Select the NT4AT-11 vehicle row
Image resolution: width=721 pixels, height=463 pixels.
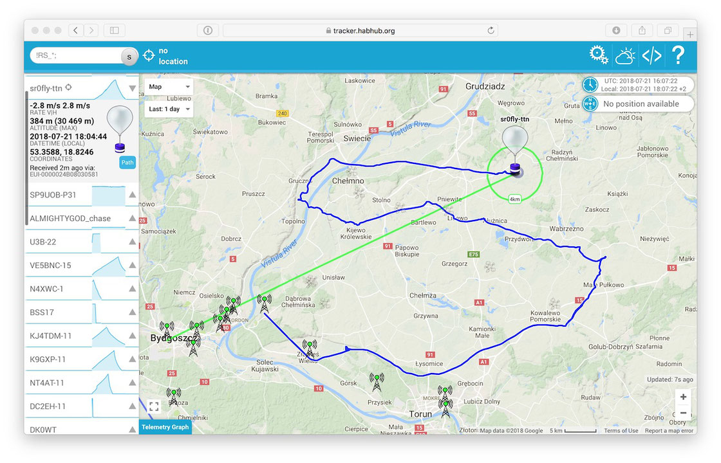click(82, 383)
